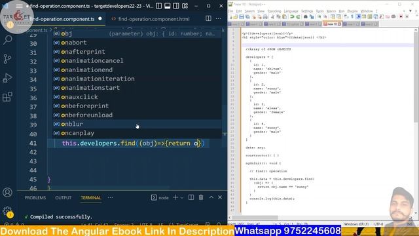Open Notepad++ File menu
Screen dimensions: 419x236
point(230,11)
